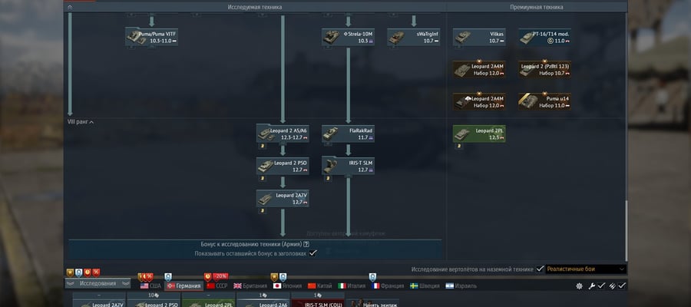Click the red clock badge above СССР
Screen dimensions: 691x307
click(207, 276)
